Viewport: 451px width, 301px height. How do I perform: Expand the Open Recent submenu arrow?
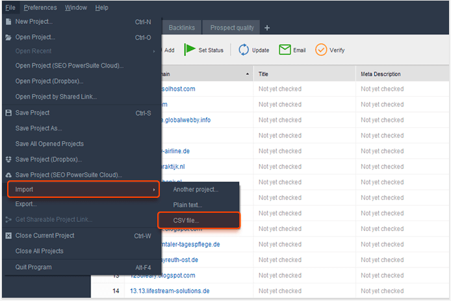coord(154,51)
